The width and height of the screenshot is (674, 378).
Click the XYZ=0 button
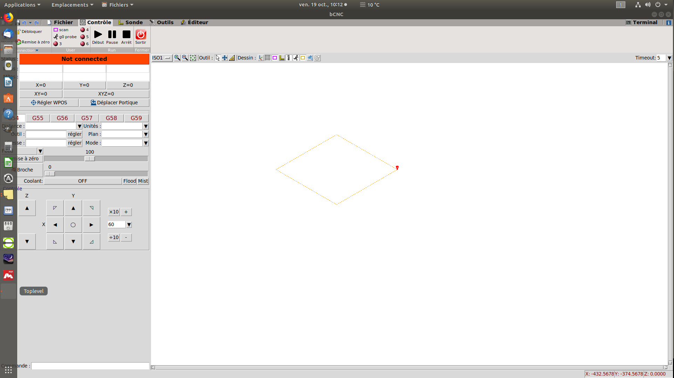106,94
